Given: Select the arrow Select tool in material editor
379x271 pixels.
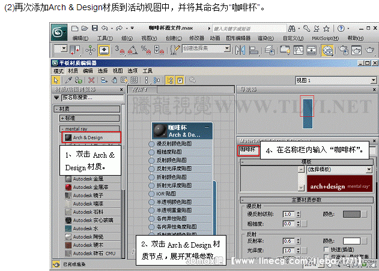Looking at the screenshot, I should (56, 80).
